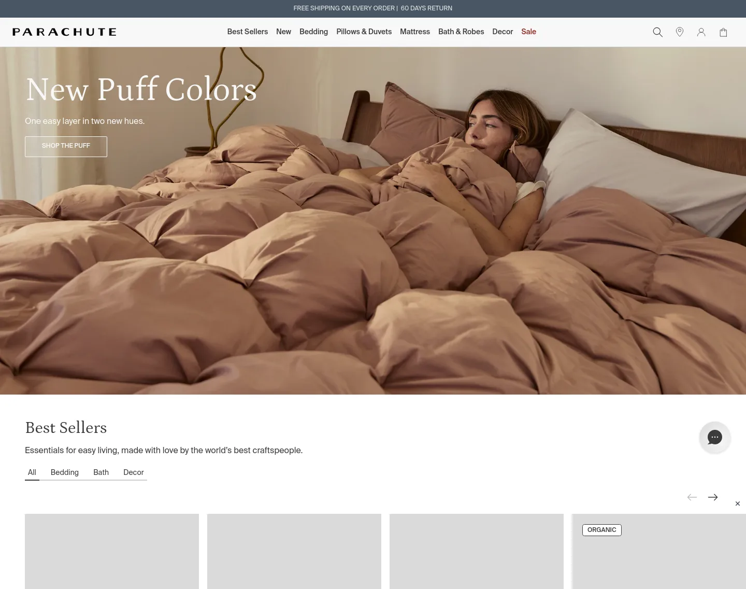Click the New Puff Colors headline
Screen dimensions: 746x589
point(141,89)
